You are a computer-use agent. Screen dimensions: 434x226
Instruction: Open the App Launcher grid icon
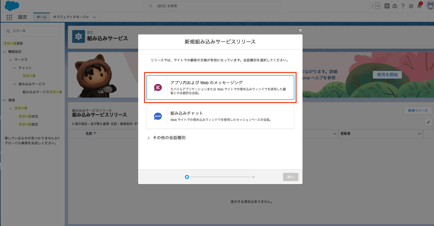tap(9, 17)
